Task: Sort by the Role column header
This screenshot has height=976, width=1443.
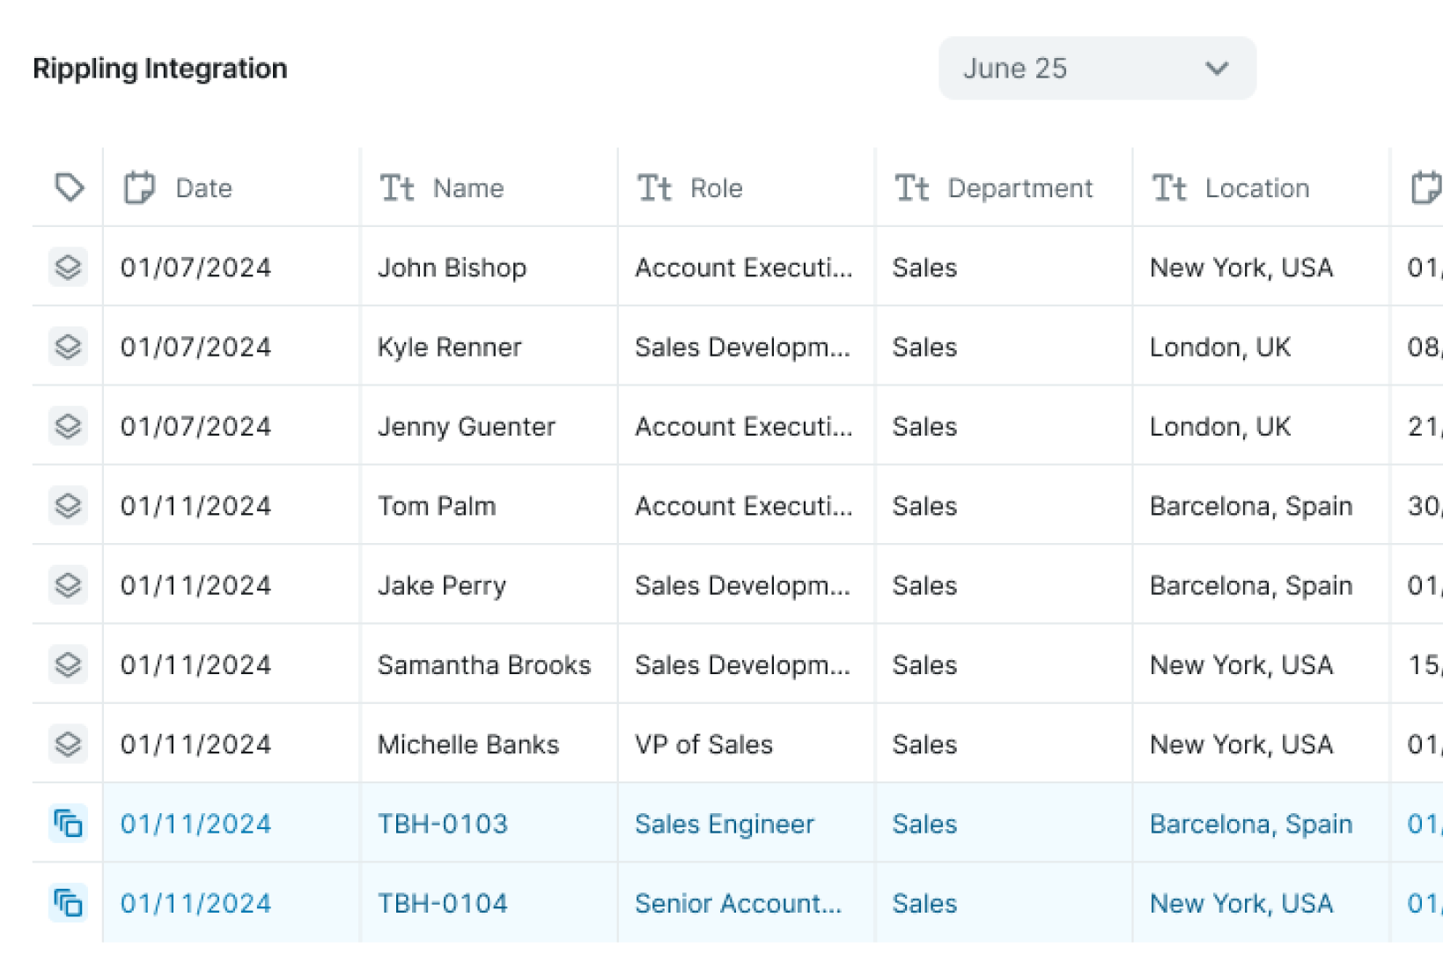Action: pos(716,187)
